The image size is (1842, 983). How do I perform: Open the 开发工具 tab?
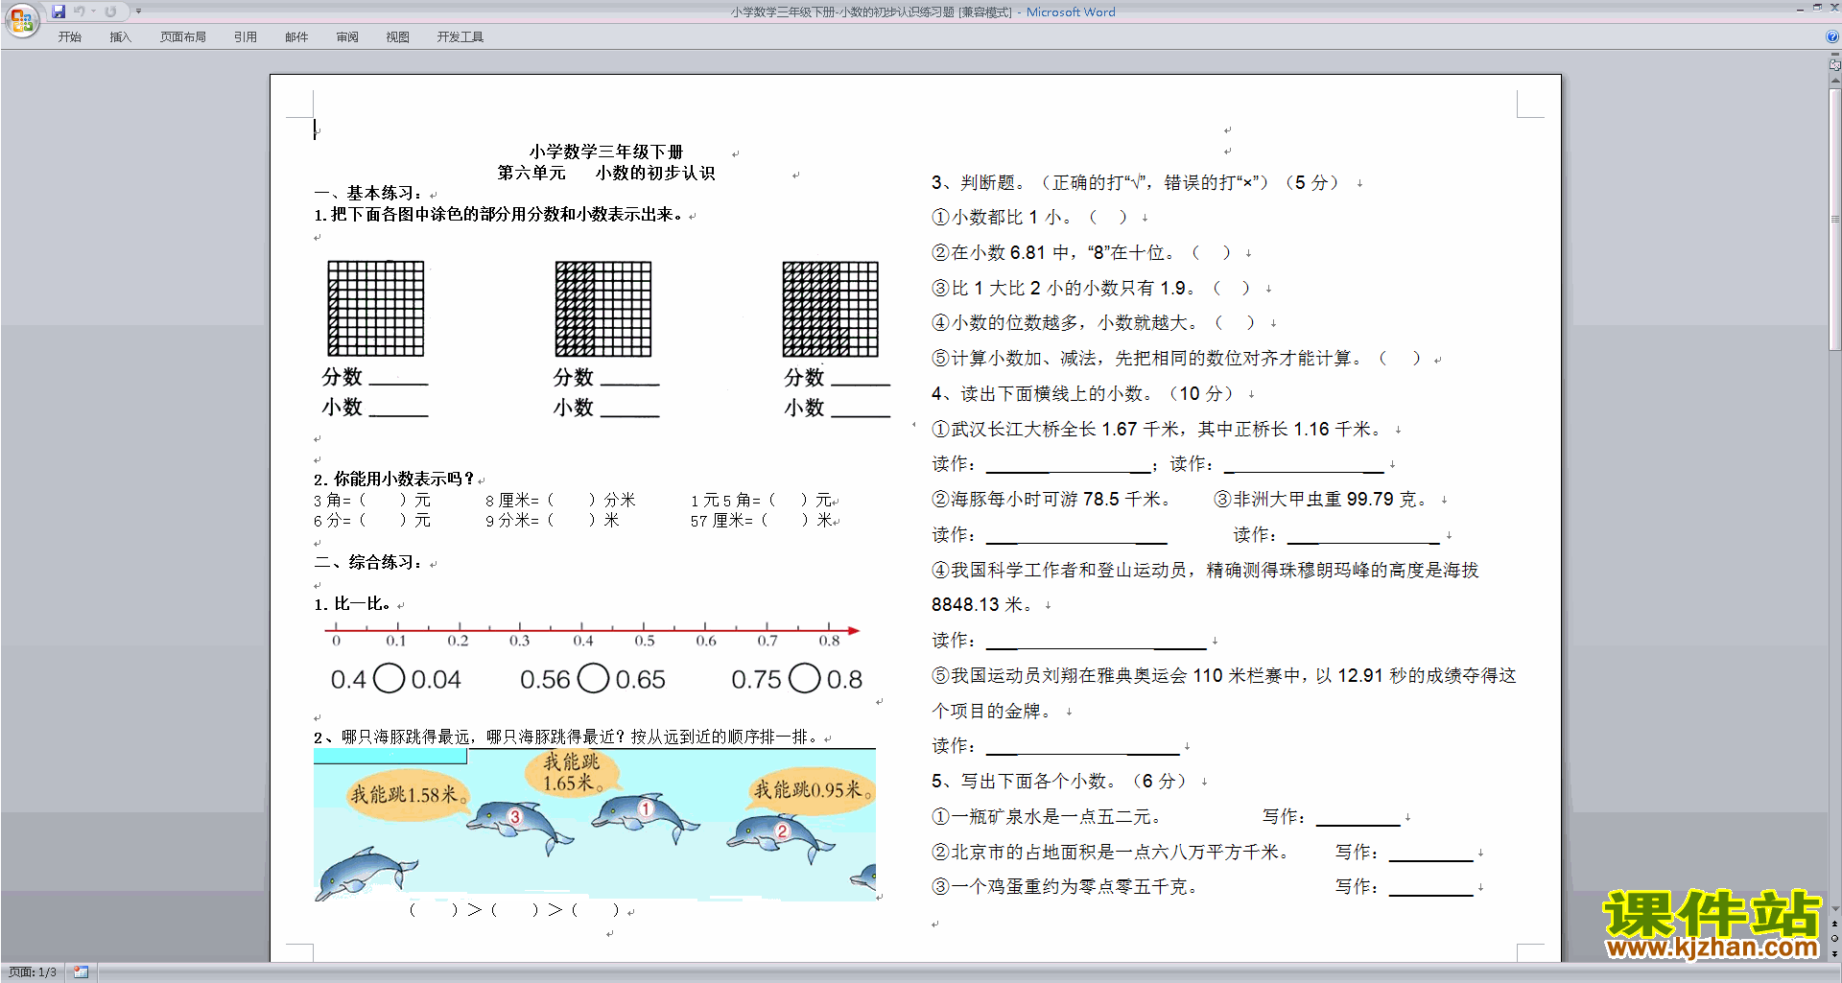point(460,37)
